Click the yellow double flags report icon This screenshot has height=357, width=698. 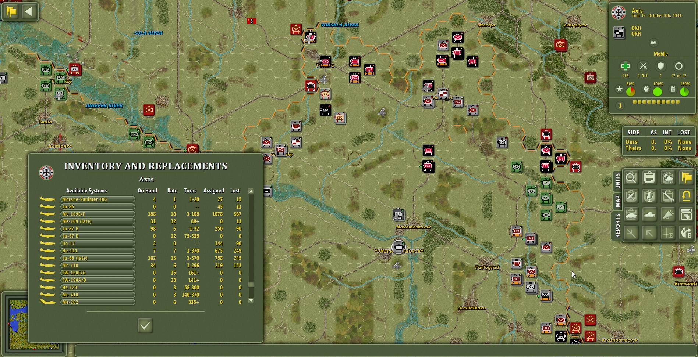point(686,178)
